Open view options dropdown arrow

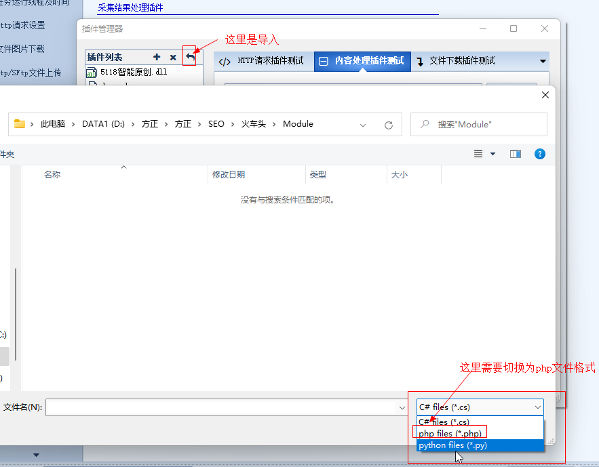point(492,154)
